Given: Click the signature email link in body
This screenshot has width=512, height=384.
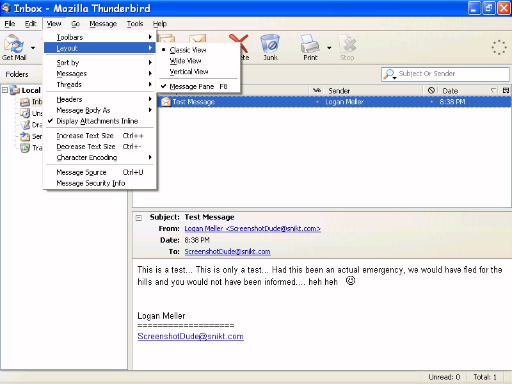Looking at the screenshot, I should pyautogui.click(x=191, y=337).
